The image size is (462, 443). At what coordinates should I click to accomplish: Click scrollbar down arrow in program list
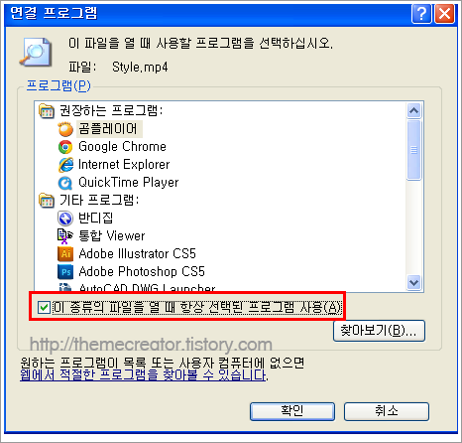[414, 283]
